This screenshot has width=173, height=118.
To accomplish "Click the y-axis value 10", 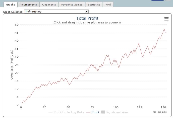I will pos(17,89).
